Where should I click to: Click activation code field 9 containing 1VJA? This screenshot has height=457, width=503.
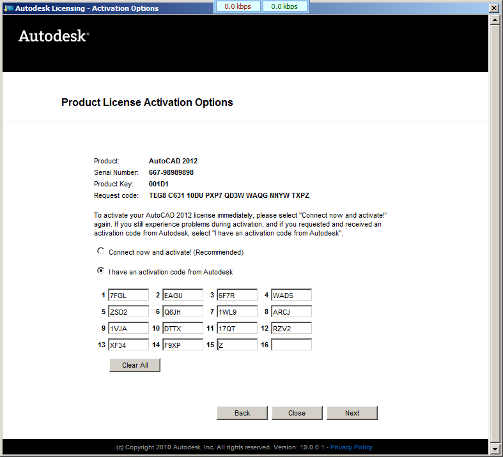(x=128, y=328)
